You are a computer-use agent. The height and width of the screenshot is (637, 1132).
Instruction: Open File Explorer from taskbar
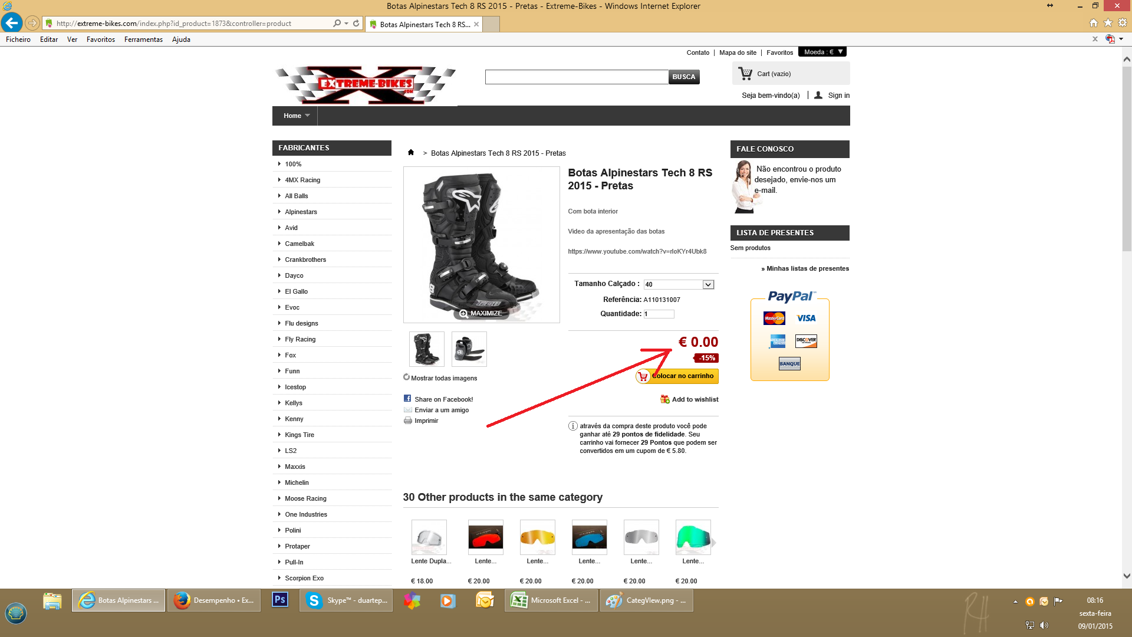point(52,600)
